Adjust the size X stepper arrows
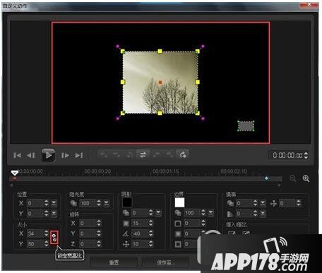Viewport: 322px width, 273px height. click(47, 233)
